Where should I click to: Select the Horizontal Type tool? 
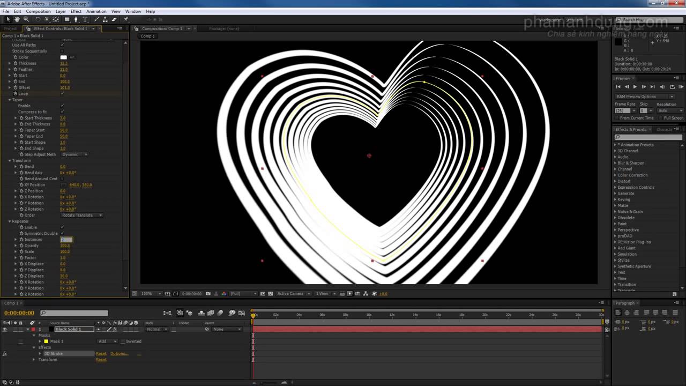pyautogui.click(x=85, y=19)
